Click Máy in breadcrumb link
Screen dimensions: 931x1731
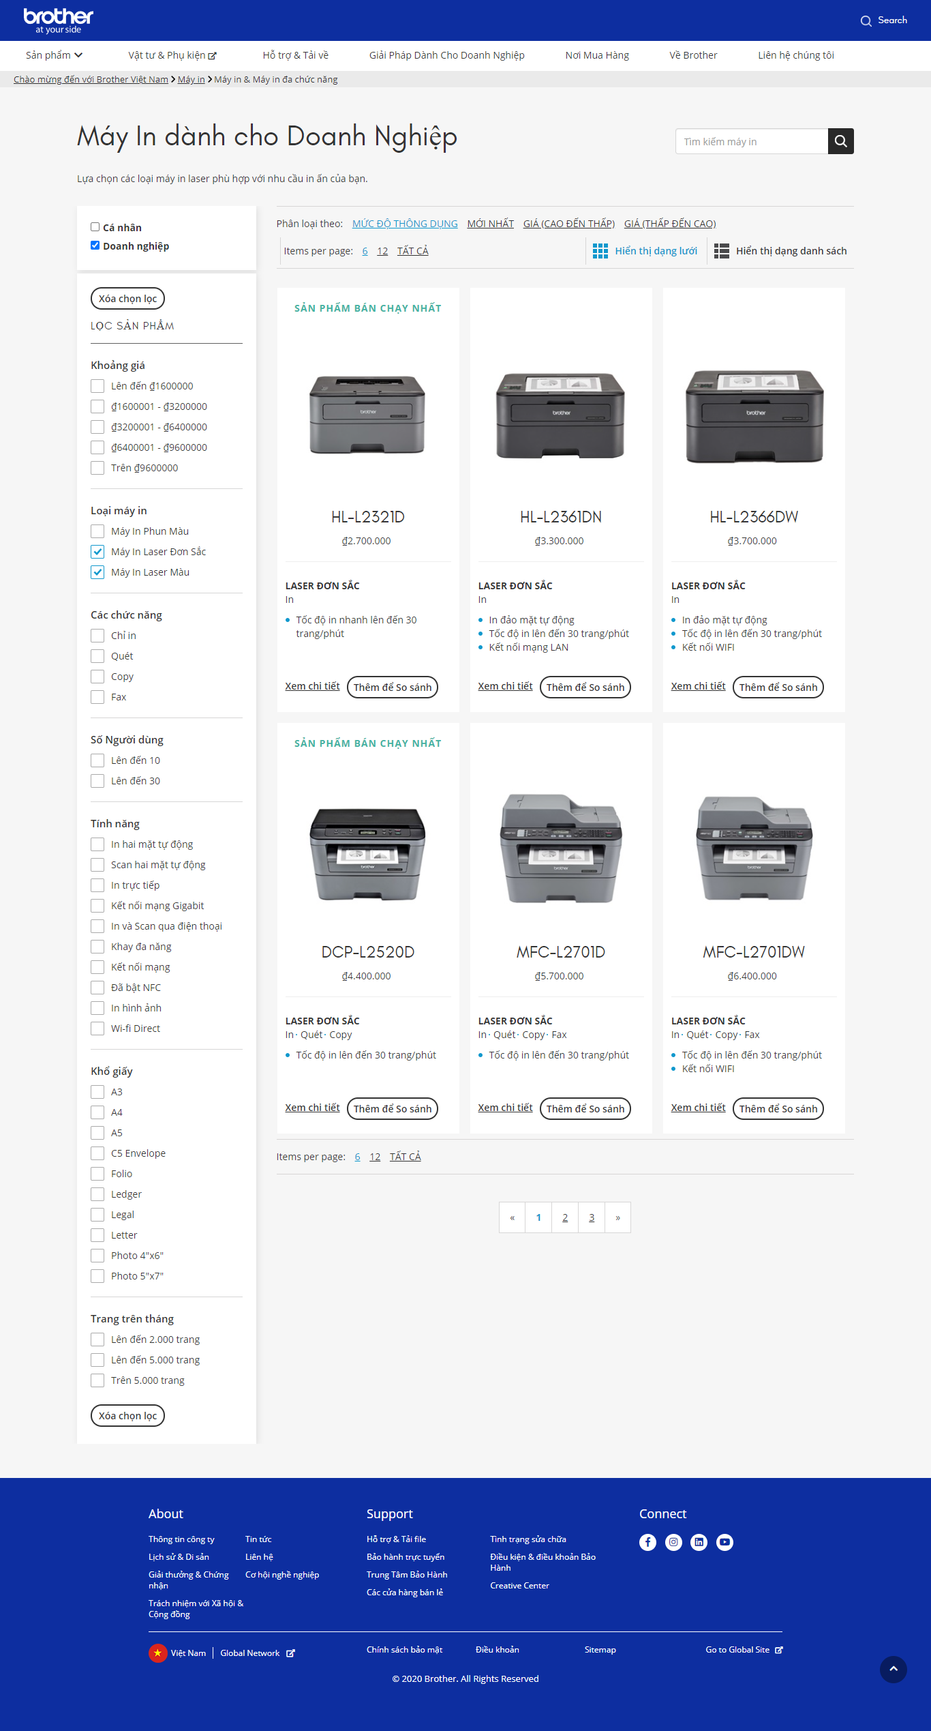tap(192, 79)
